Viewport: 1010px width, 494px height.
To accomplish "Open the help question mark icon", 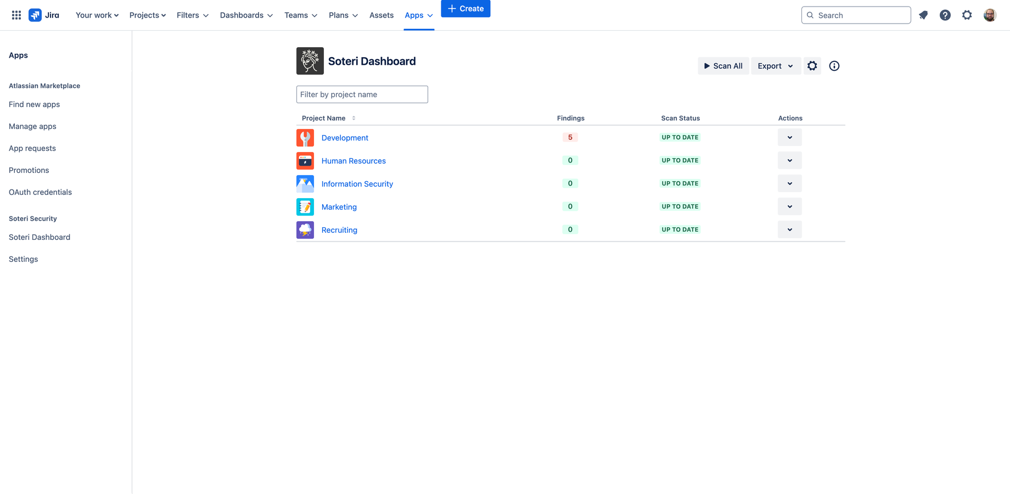I will (945, 15).
